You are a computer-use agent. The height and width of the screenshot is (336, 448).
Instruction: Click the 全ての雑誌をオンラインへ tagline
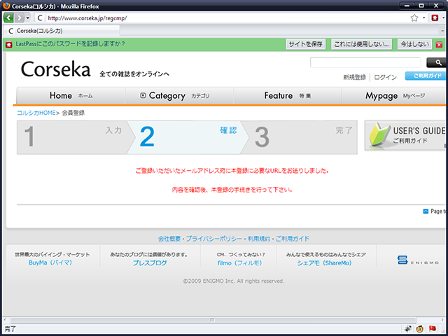point(134,74)
